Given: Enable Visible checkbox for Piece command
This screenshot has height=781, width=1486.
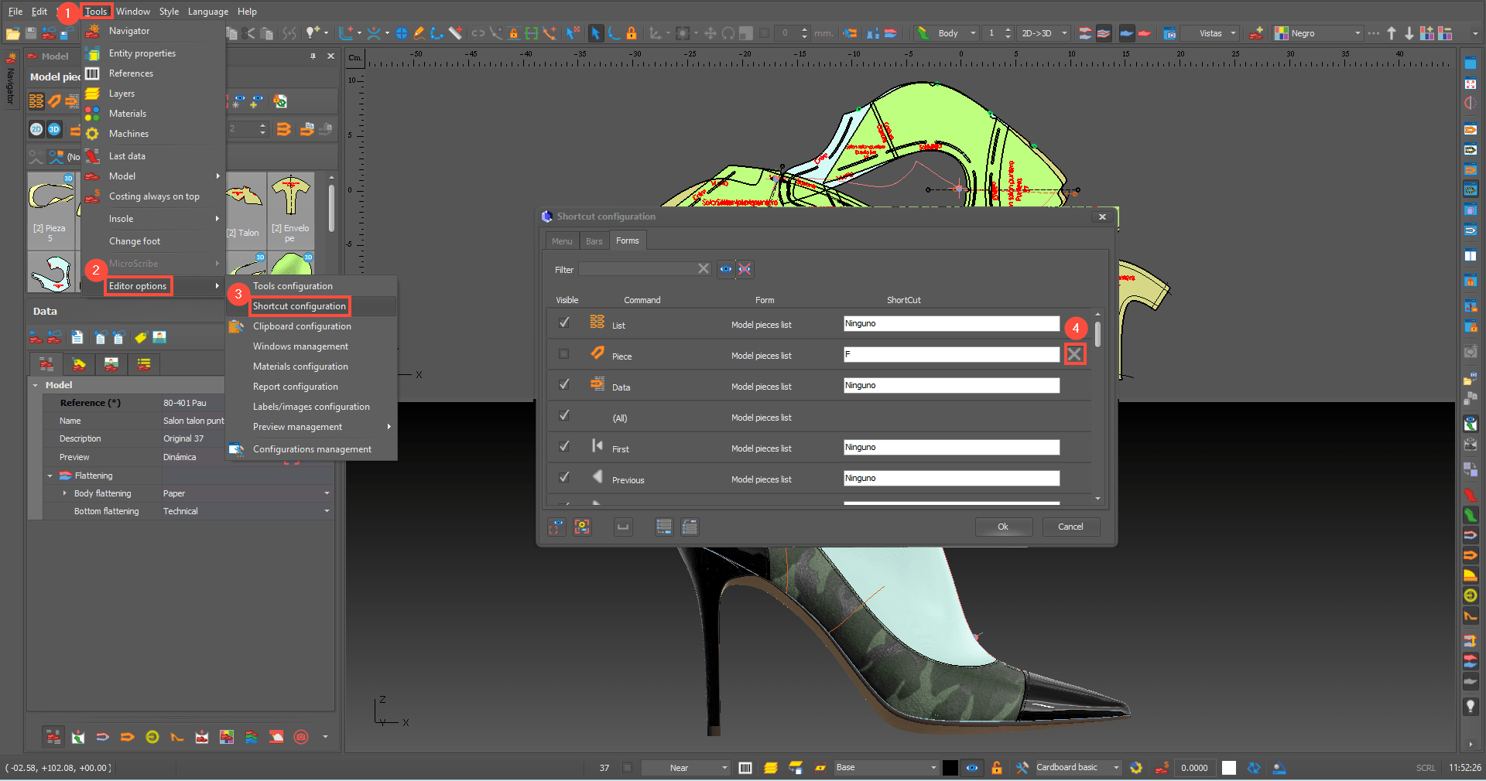Looking at the screenshot, I should 564,354.
